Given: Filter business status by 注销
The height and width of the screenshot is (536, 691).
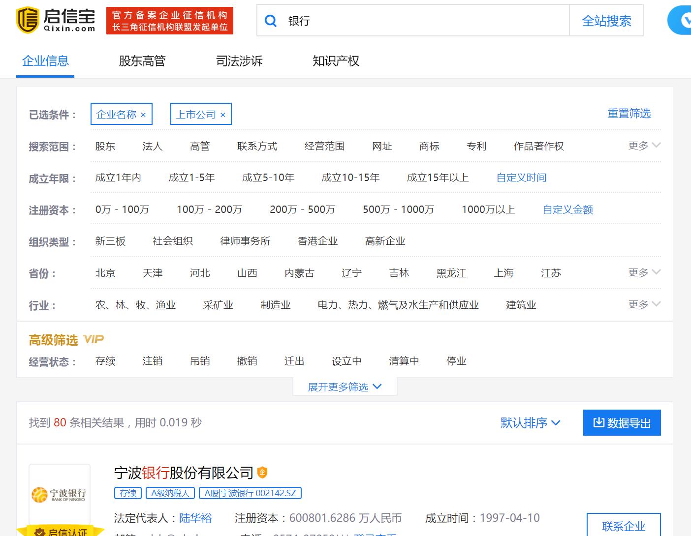Looking at the screenshot, I should point(153,361).
